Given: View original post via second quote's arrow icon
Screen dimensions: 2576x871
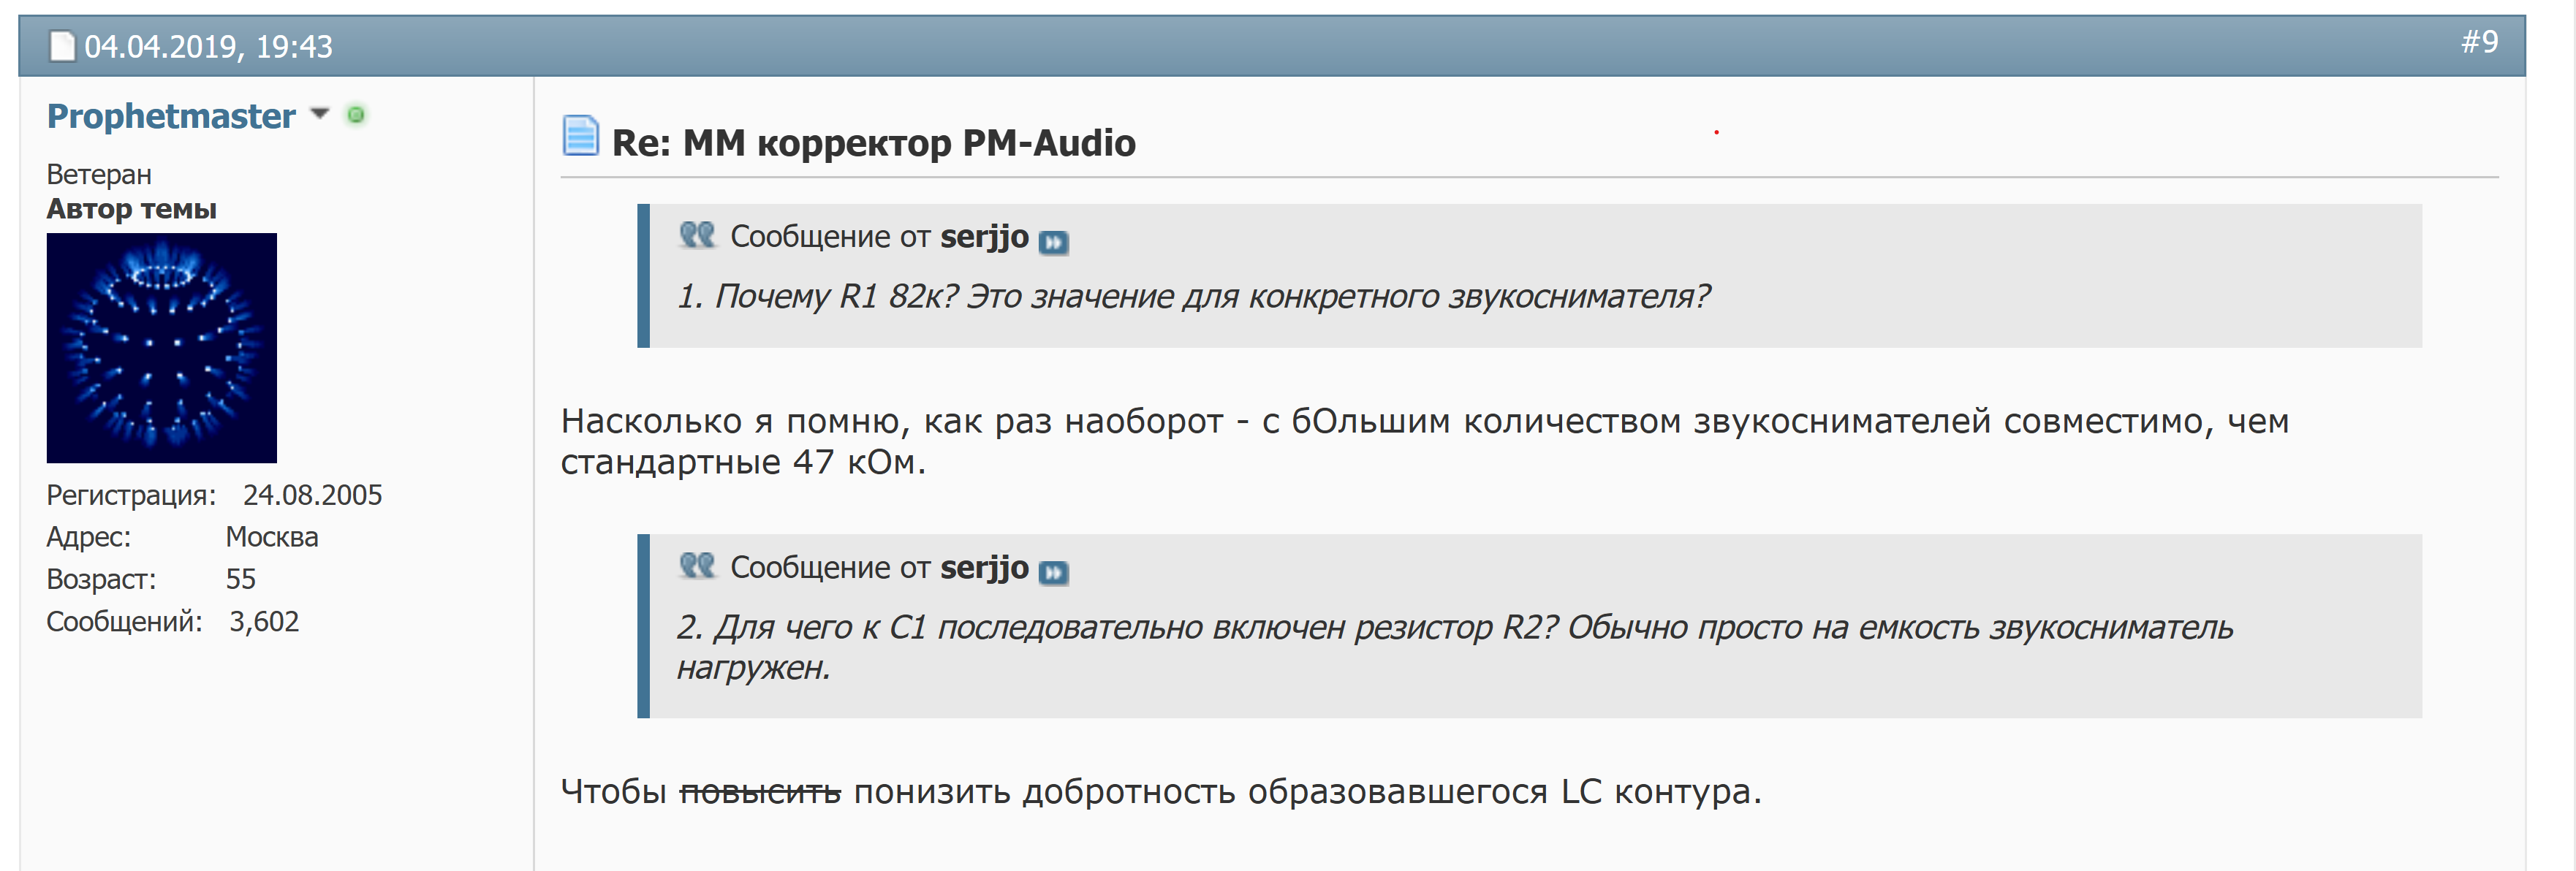Looking at the screenshot, I should pyautogui.click(x=1053, y=573).
